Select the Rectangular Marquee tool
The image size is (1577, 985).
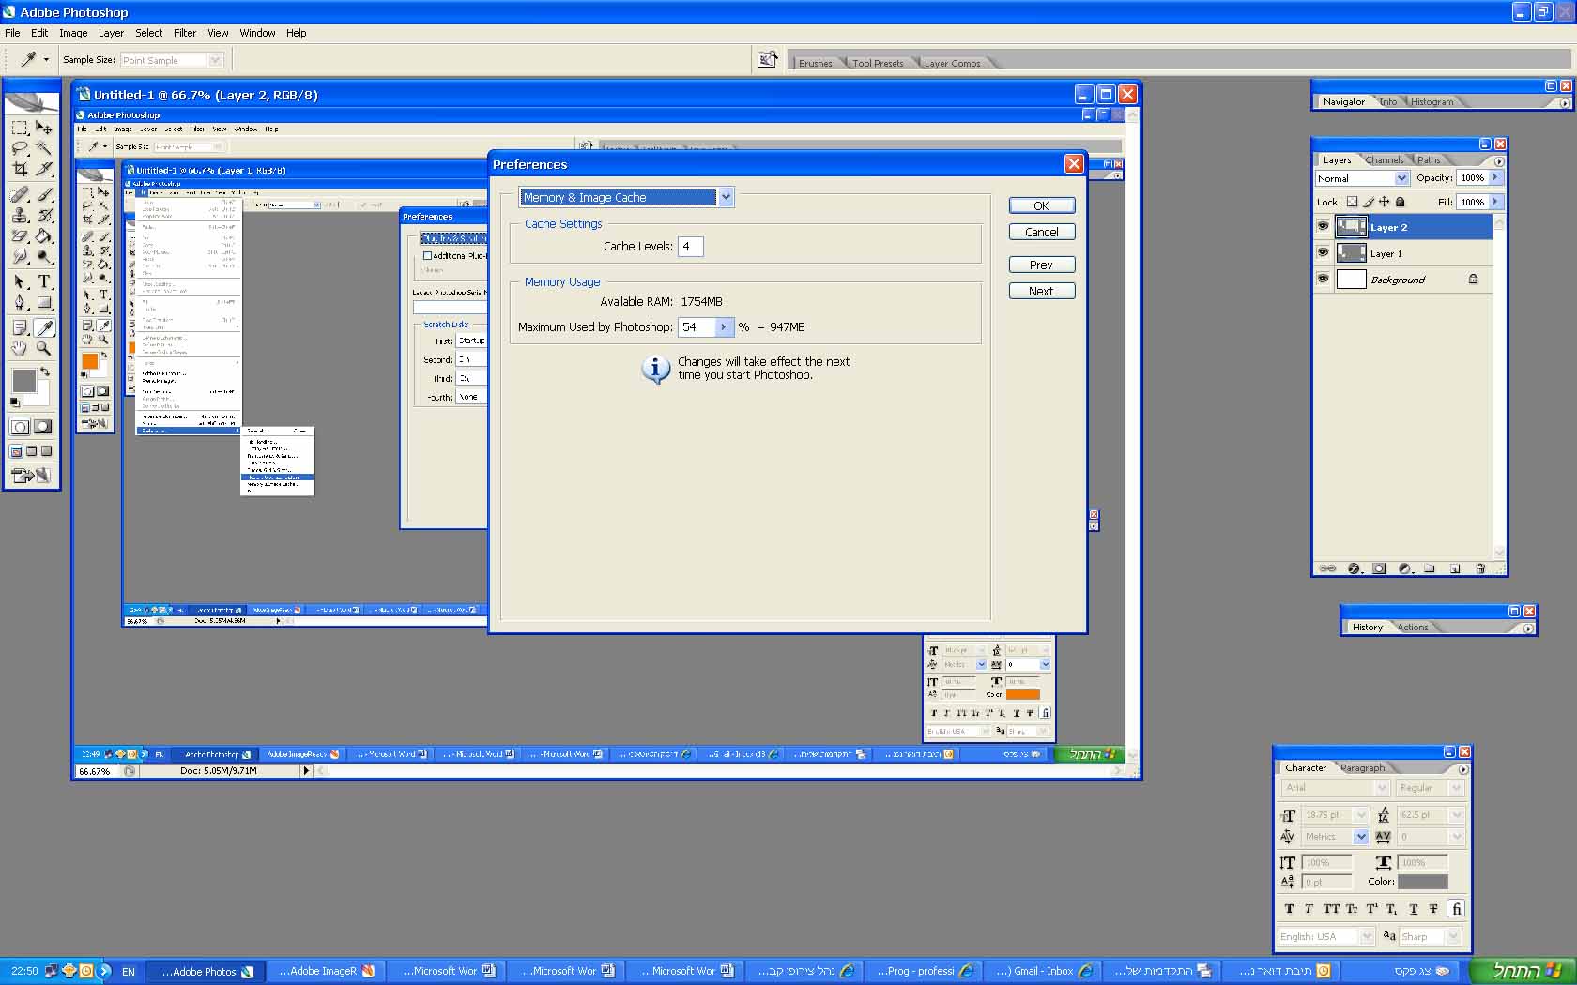(x=20, y=128)
